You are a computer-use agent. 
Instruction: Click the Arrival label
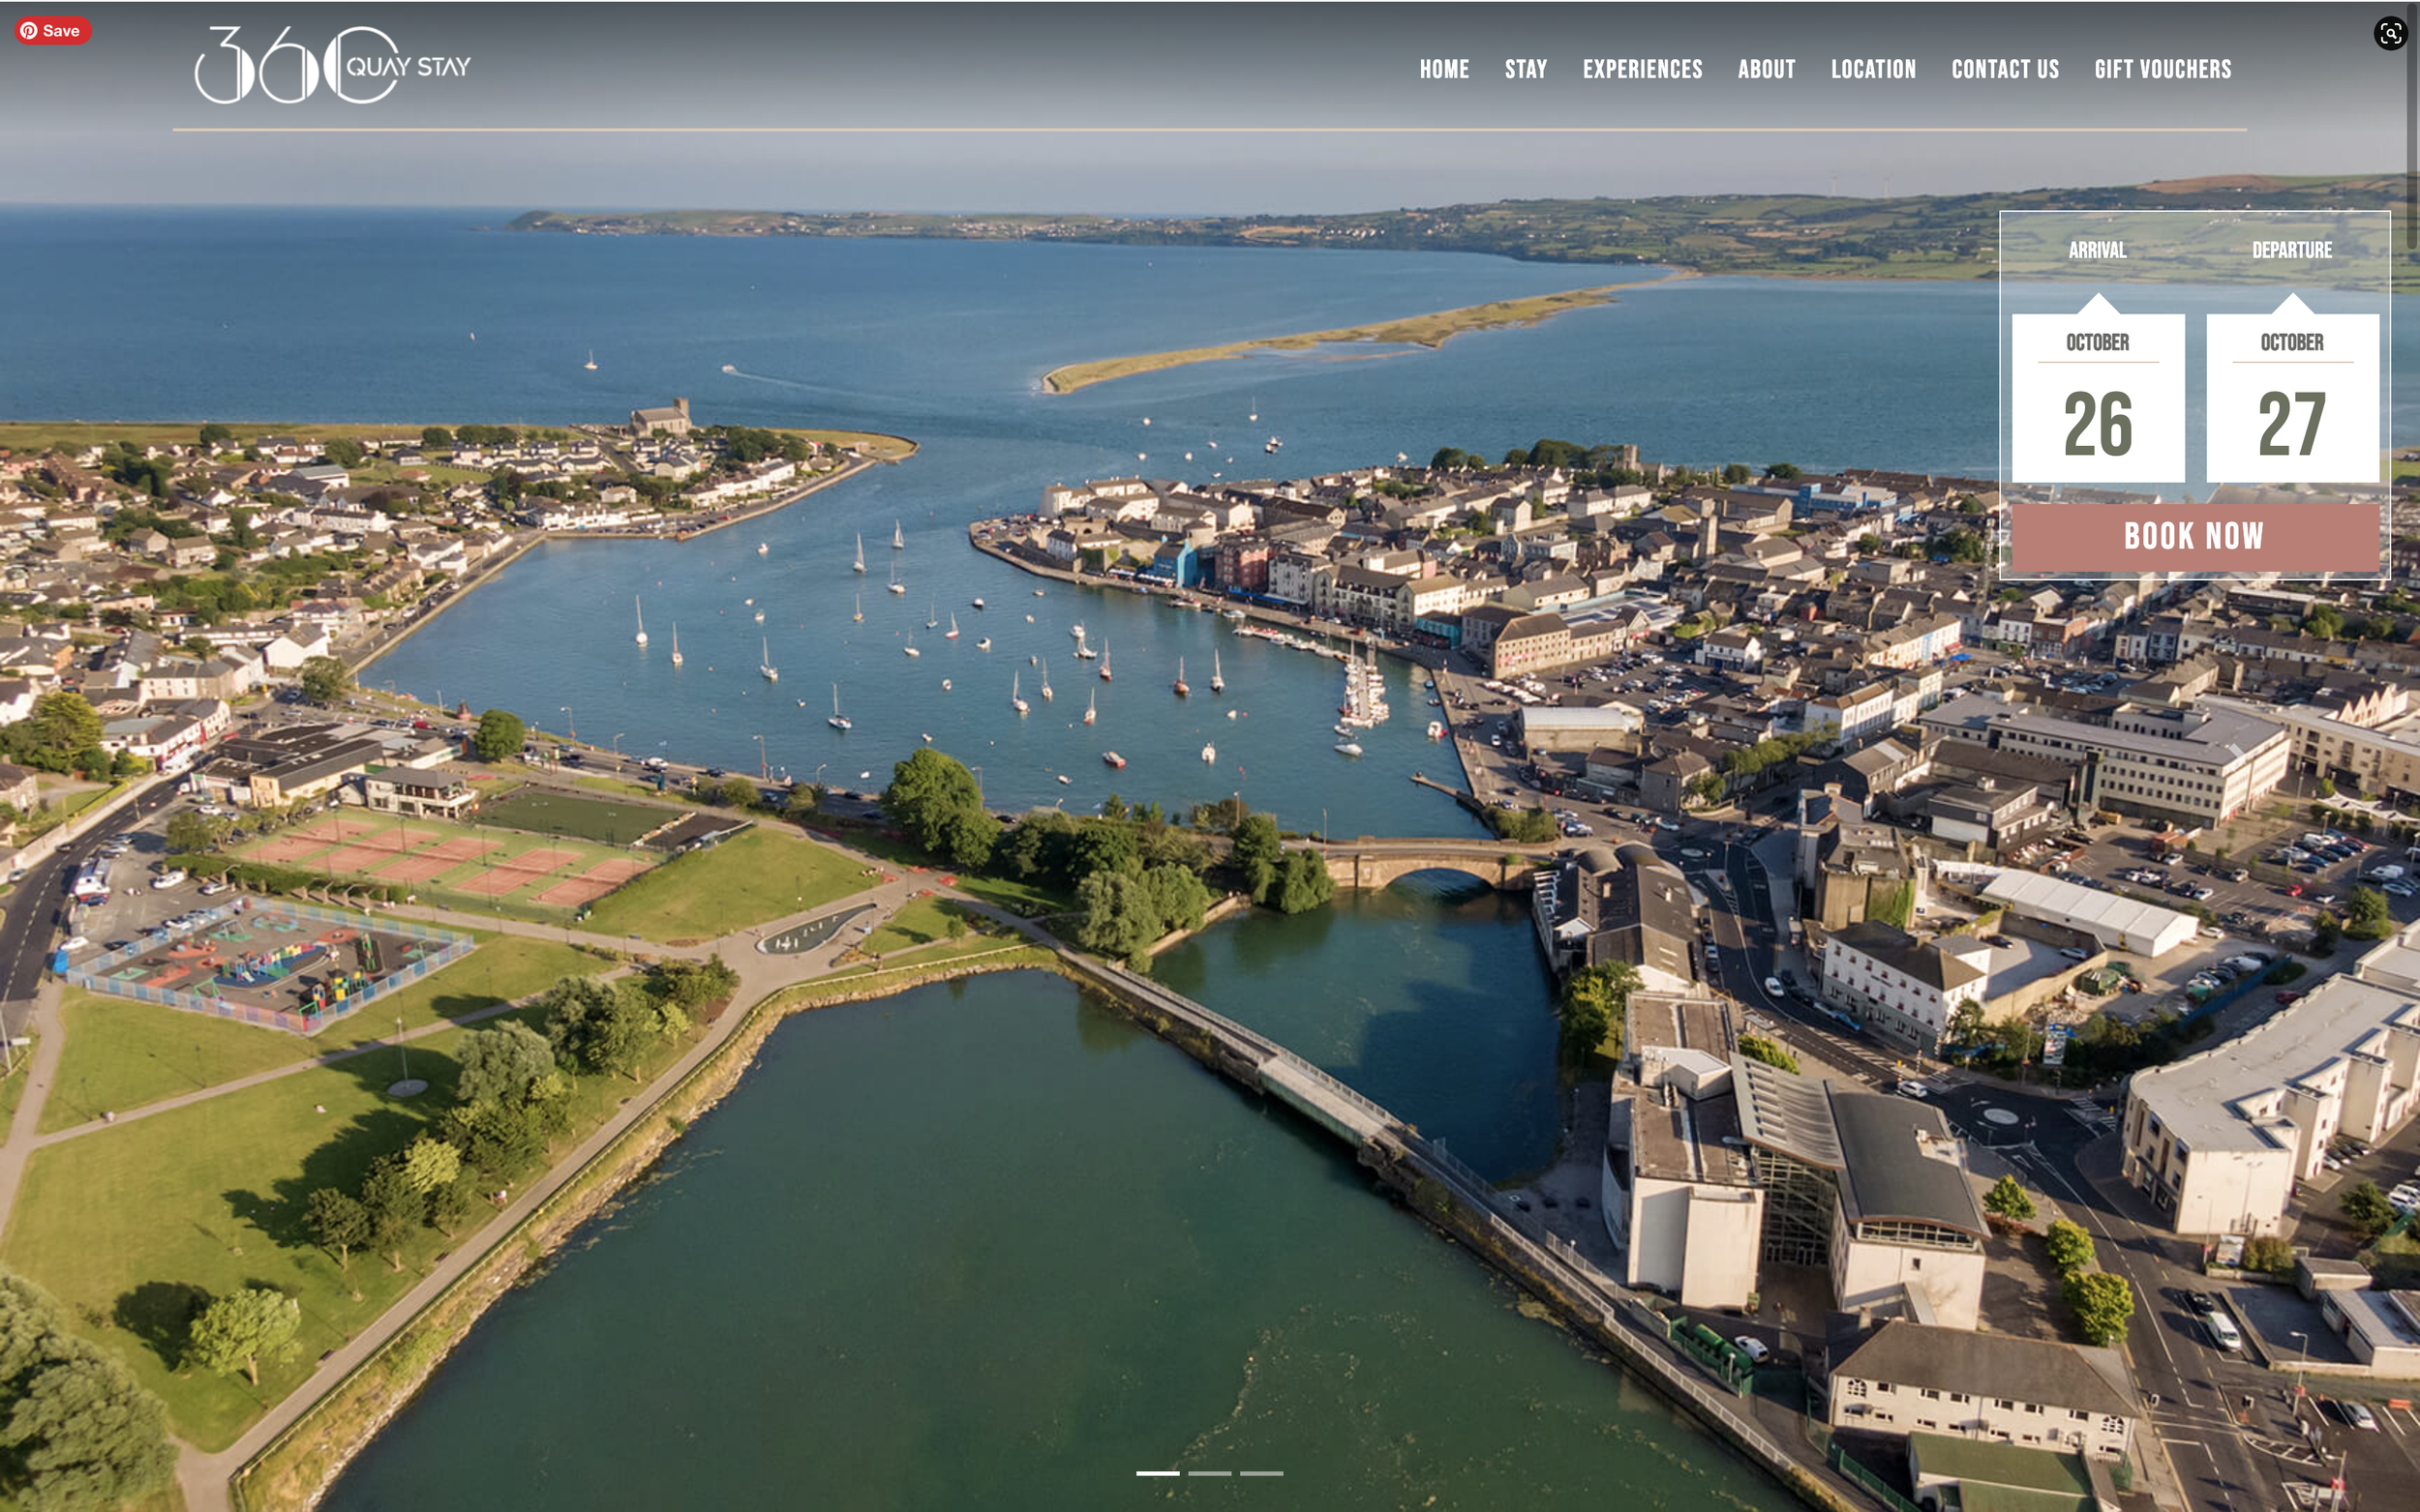(x=2097, y=250)
